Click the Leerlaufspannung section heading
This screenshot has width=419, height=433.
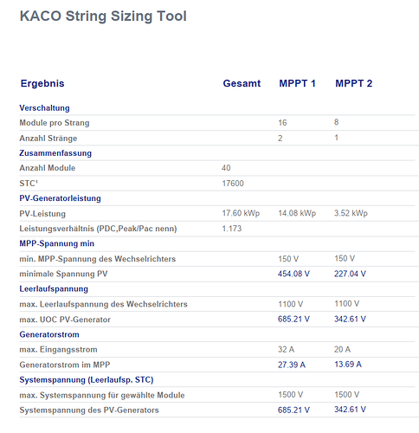(54, 288)
